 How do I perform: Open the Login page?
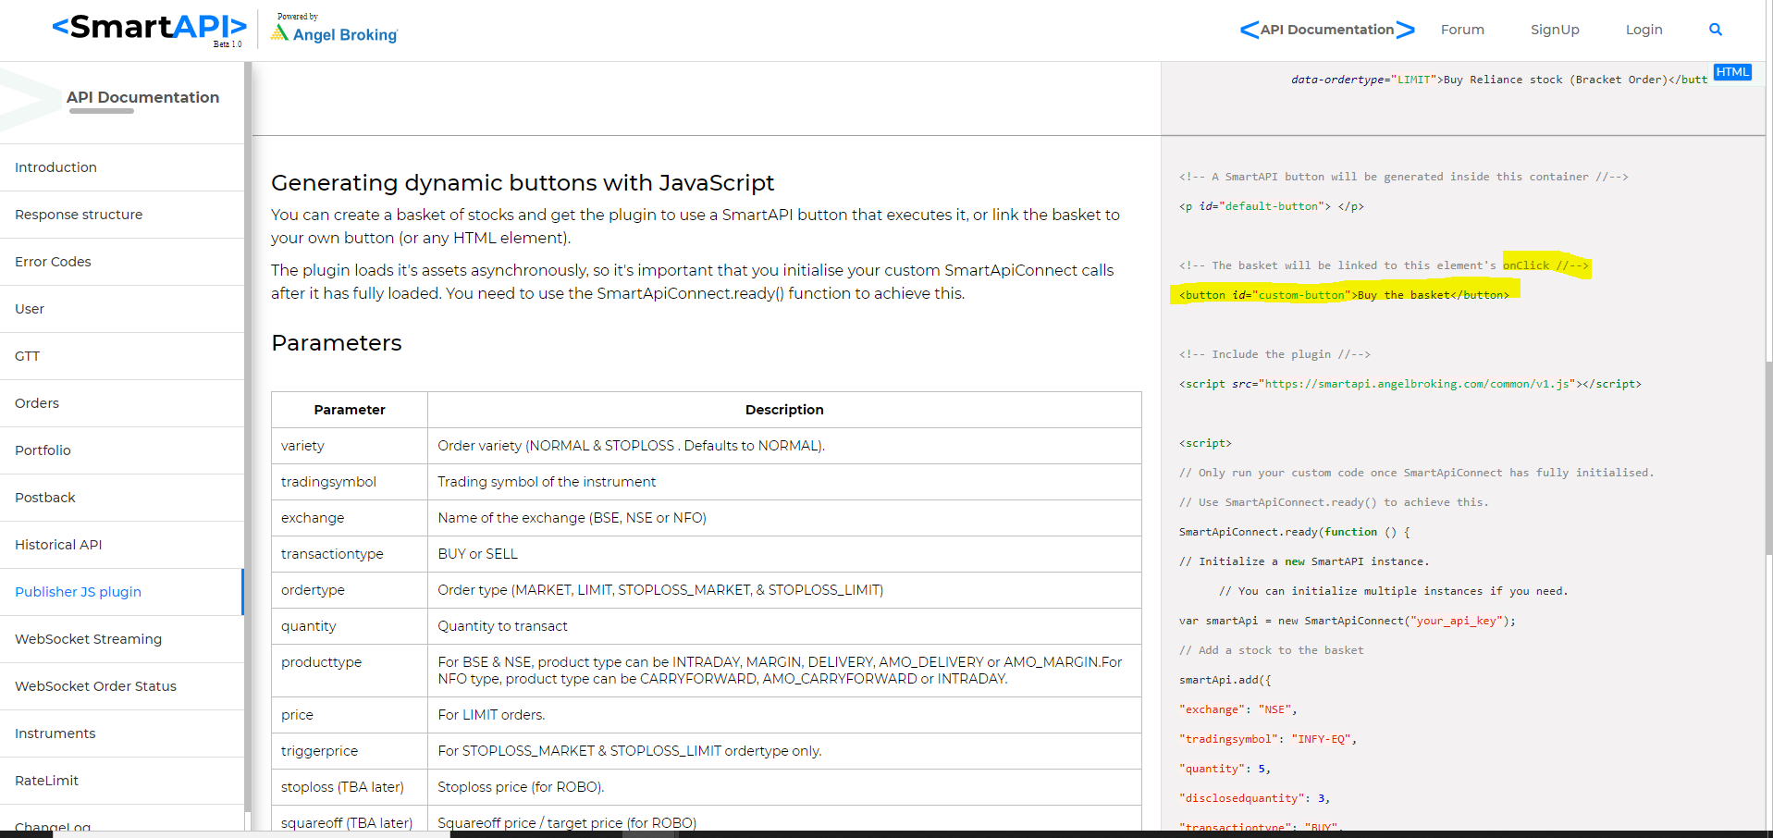(1644, 30)
